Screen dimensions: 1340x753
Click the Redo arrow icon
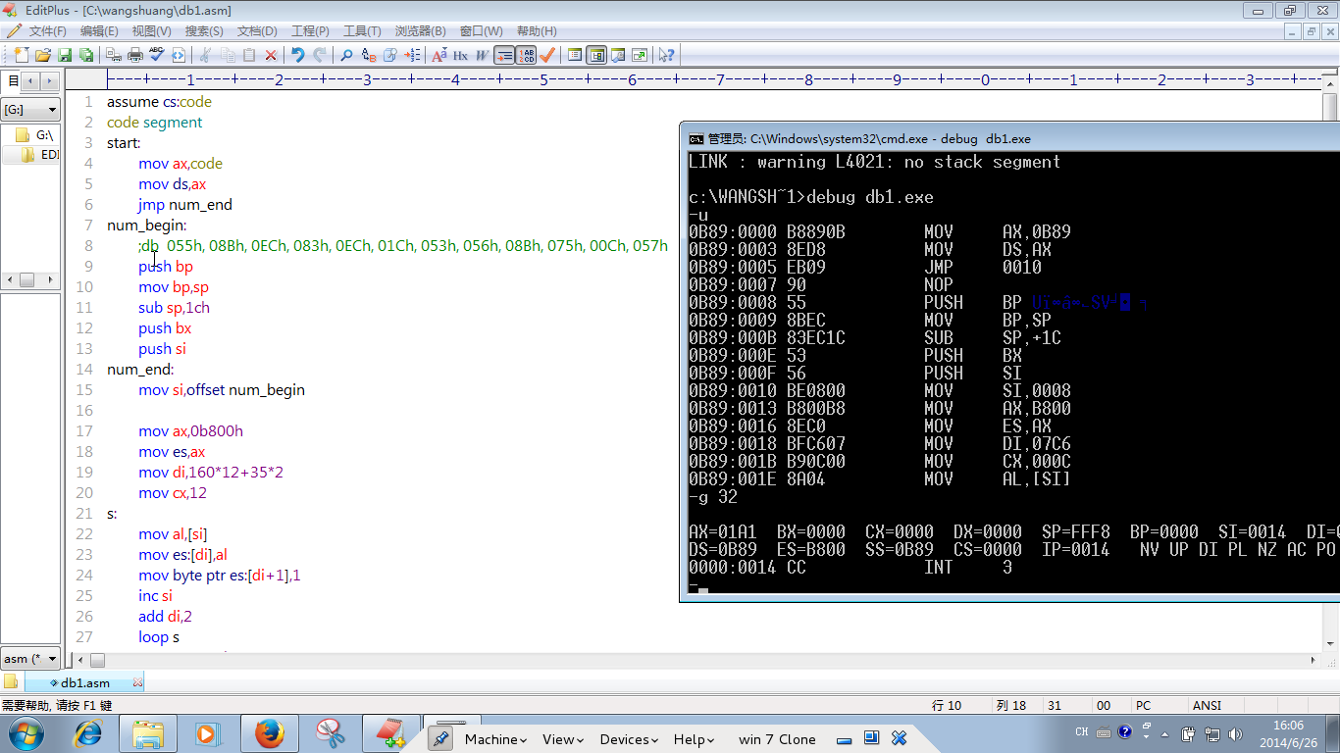coord(320,55)
